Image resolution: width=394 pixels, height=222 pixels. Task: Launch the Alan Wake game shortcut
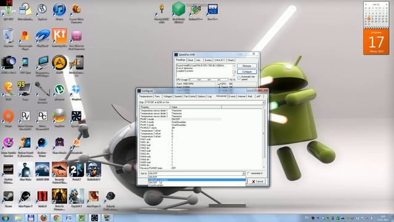pyautogui.click(x=25, y=171)
